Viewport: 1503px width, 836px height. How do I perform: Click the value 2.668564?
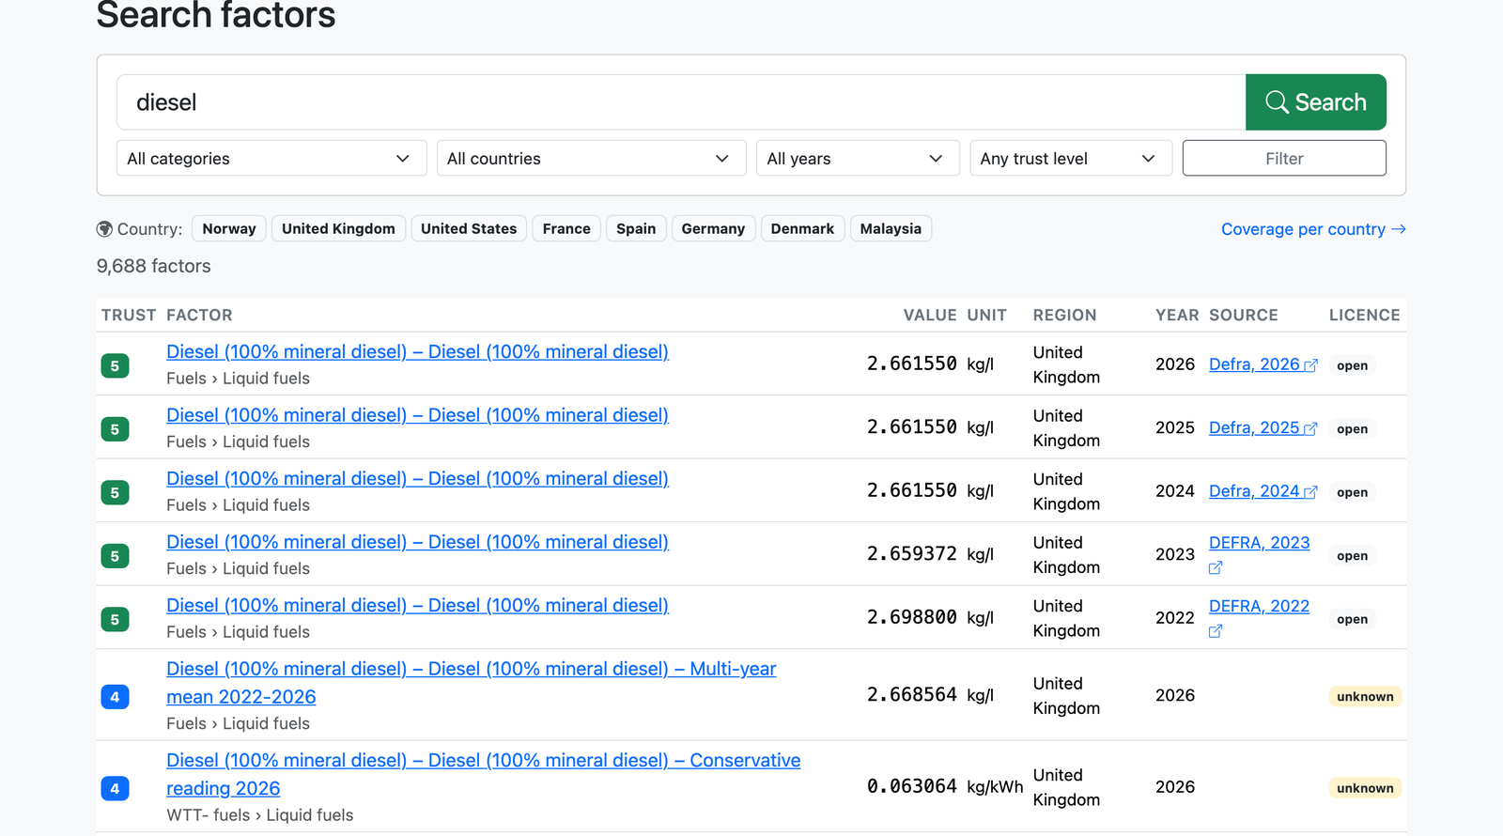[911, 695]
